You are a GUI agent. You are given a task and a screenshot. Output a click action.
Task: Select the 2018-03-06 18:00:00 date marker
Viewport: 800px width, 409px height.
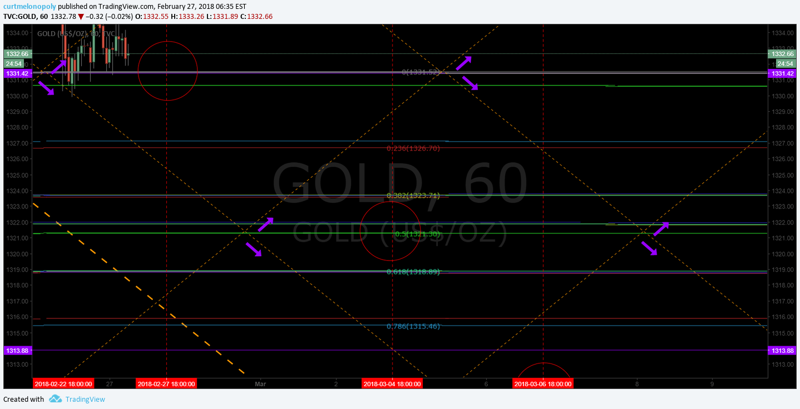543,384
